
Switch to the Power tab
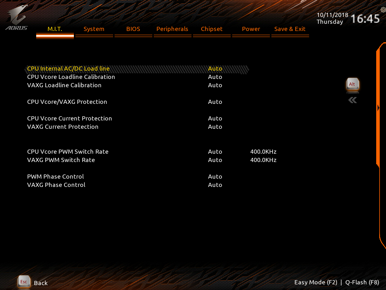pos(251,29)
